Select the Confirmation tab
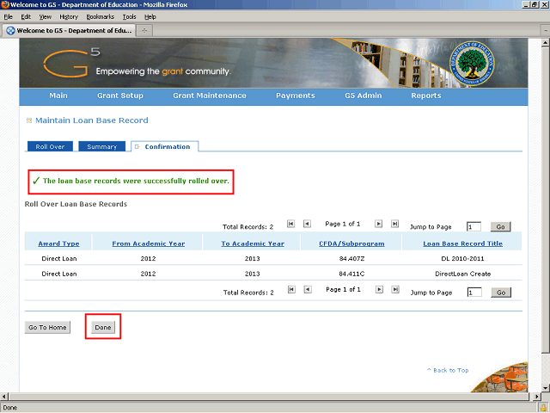Screen dimensions: 550x413 pyautogui.click(x=165, y=146)
